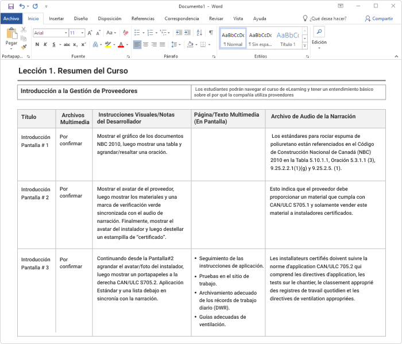Viewport: 402px width, 344px height.
Task: Center the text alignment
Action: pyautogui.click(x=146, y=45)
